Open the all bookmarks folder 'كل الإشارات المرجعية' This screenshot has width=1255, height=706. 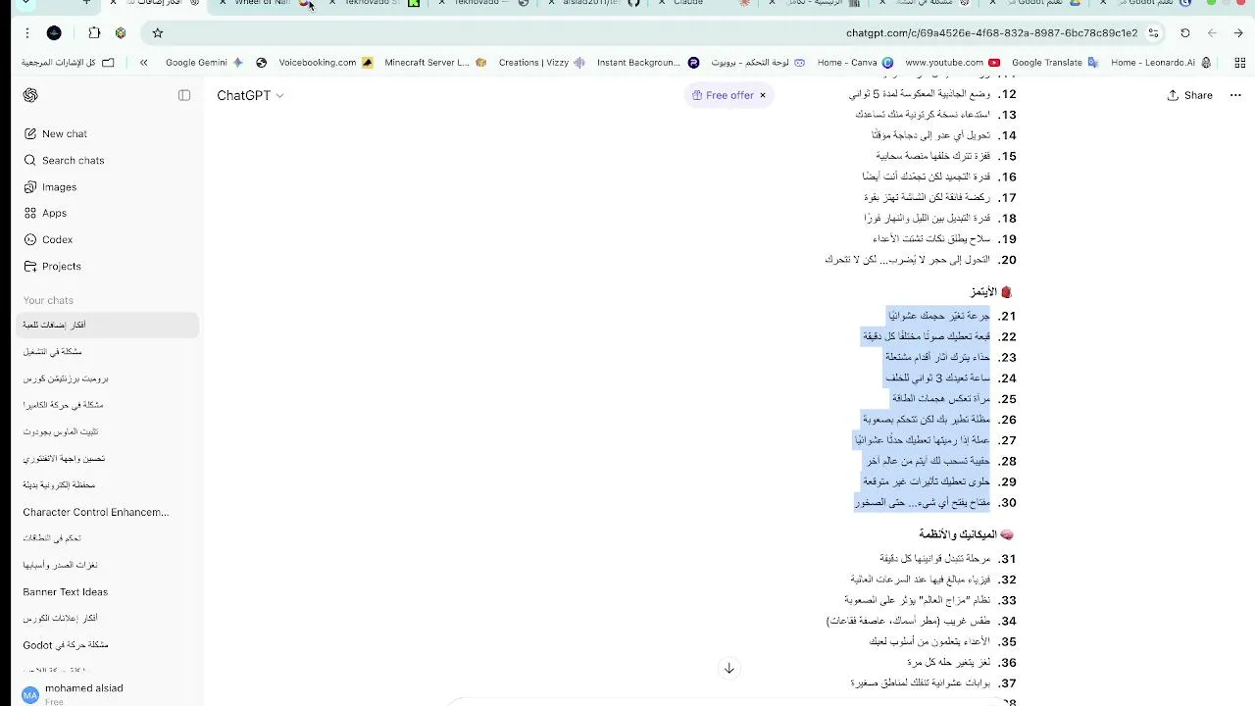click(67, 62)
